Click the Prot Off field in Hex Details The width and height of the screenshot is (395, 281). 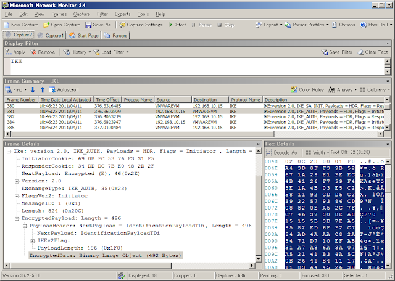click(x=359, y=152)
